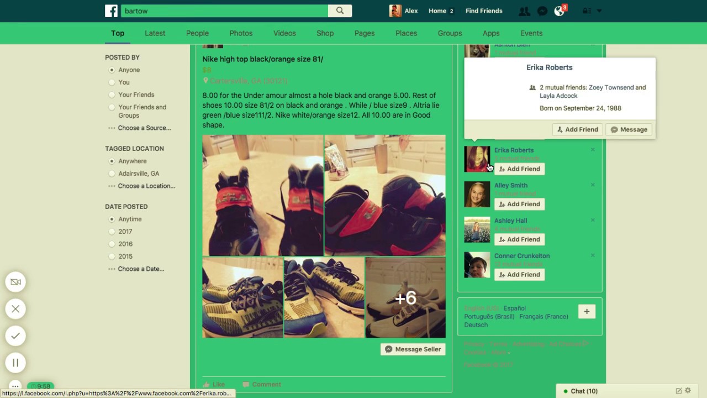Finish recording with the checkmark button
707x398 pixels.
[15, 336]
